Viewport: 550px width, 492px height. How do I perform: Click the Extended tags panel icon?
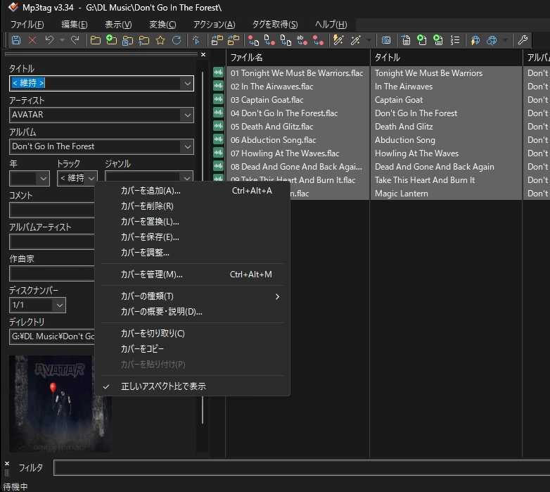[386, 40]
